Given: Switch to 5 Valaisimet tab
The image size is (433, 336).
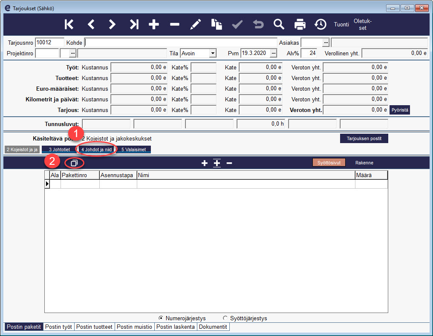Looking at the screenshot, I should 134,149.
